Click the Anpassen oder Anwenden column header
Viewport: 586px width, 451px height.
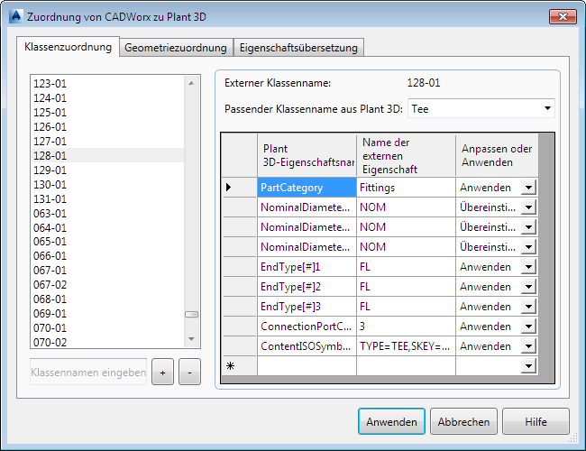(497, 155)
